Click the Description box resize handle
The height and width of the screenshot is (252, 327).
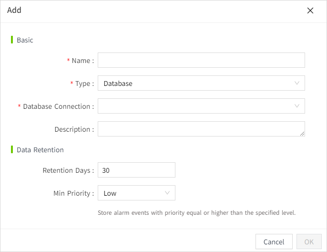[302, 134]
